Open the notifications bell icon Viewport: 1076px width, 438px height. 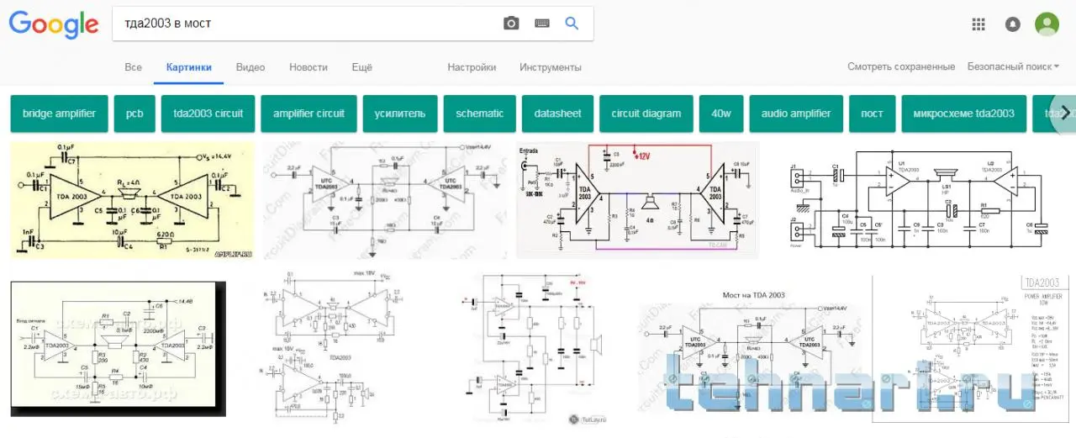(1013, 24)
